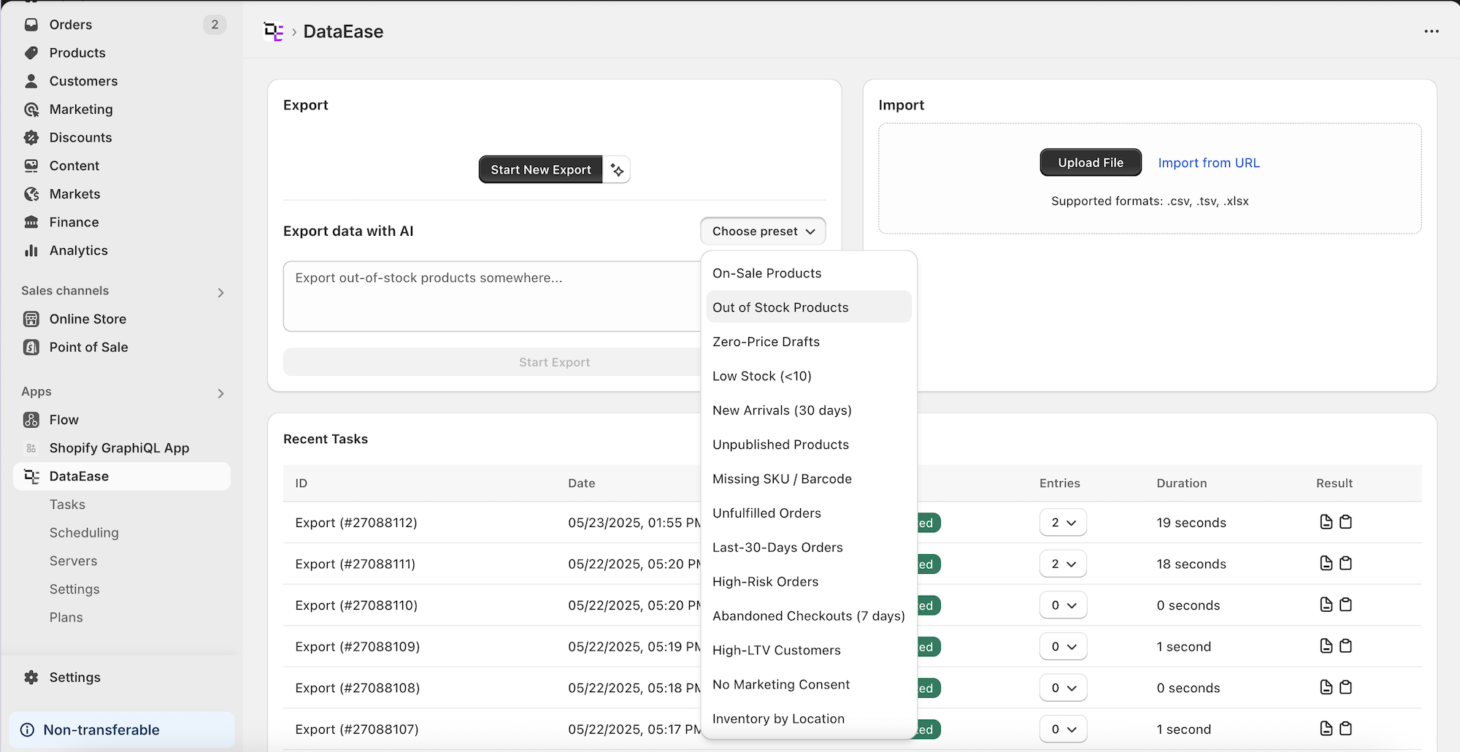This screenshot has width=1460, height=752.
Task: Open entries dropdown for Export #27088112
Action: 1063,523
